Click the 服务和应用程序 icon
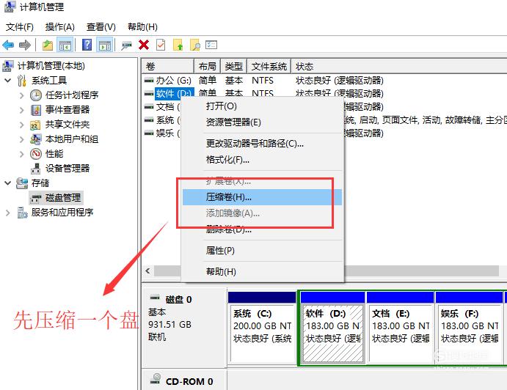Viewport: 507px width, 390px height. (x=22, y=213)
